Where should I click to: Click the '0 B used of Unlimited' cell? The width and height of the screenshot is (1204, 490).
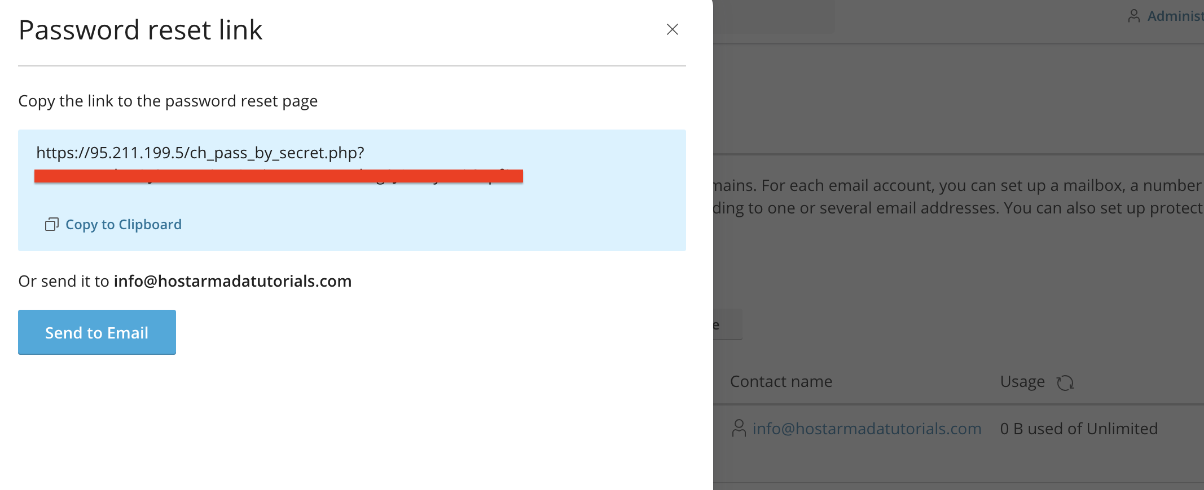pos(1079,429)
